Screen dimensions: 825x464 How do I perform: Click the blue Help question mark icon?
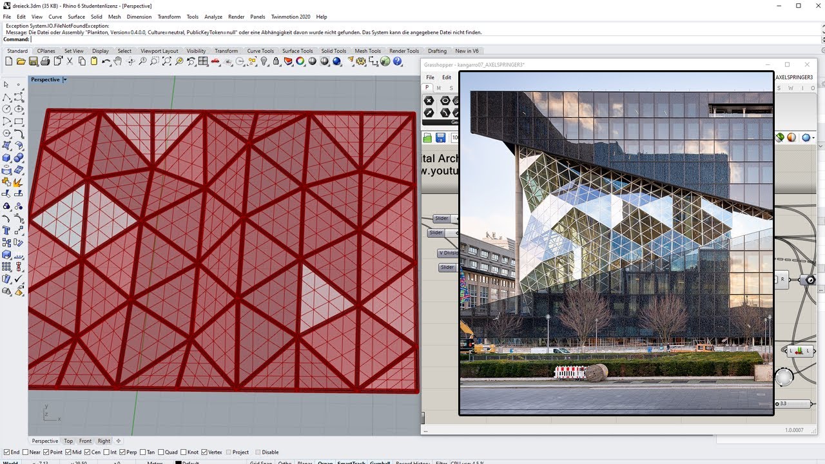[x=398, y=61]
